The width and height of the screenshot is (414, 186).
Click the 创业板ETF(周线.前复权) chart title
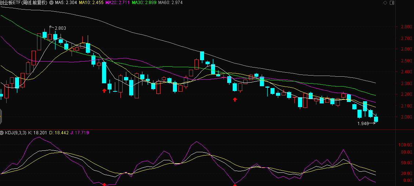24,3
